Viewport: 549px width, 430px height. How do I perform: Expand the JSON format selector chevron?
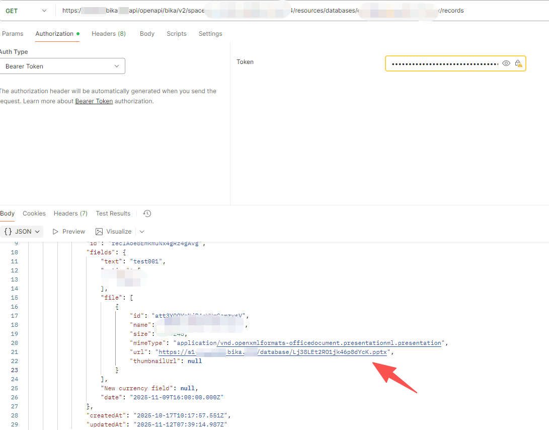coord(39,232)
